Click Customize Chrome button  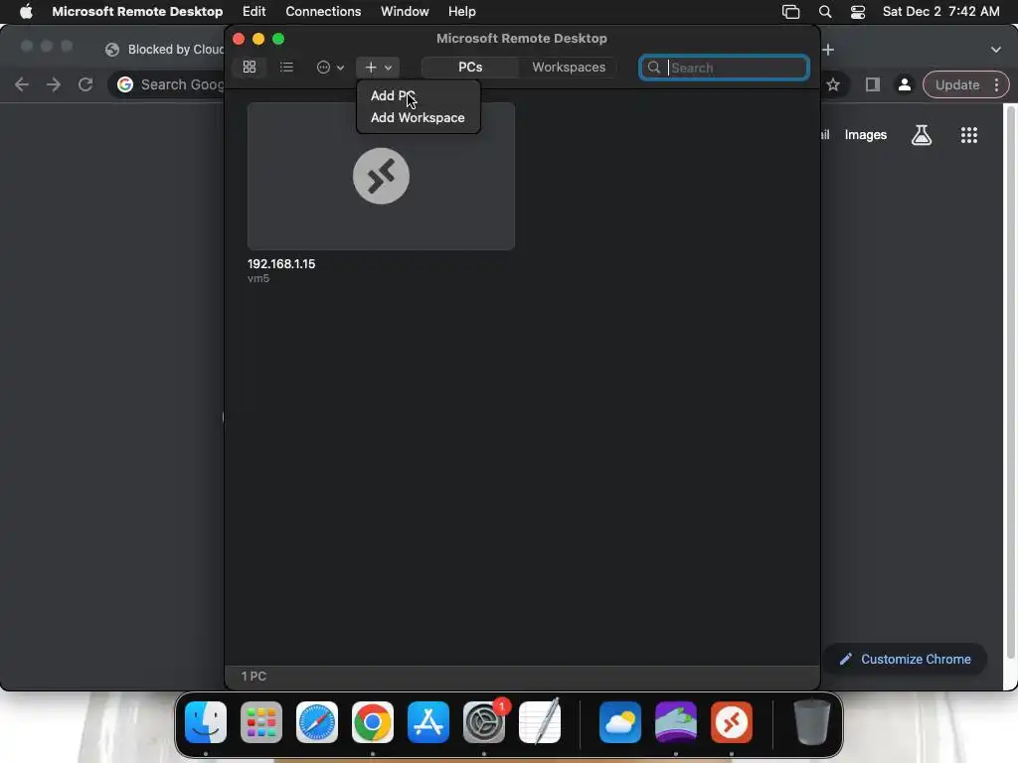906,660
